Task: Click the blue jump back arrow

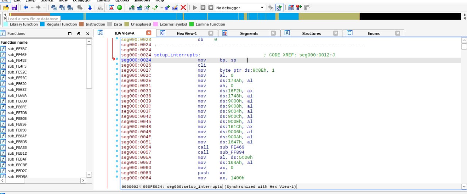Action: [26, 7]
